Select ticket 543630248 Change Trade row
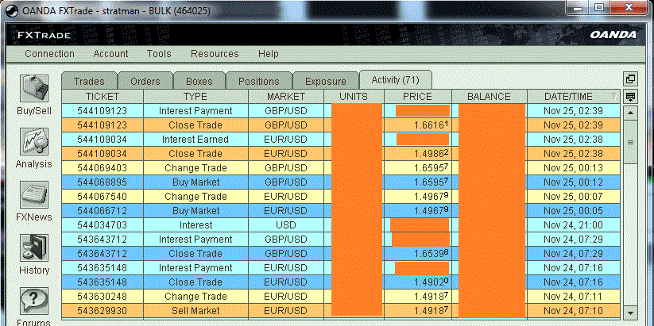Image resolution: width=654 pixels, height=326 pixels. (341, 296)
